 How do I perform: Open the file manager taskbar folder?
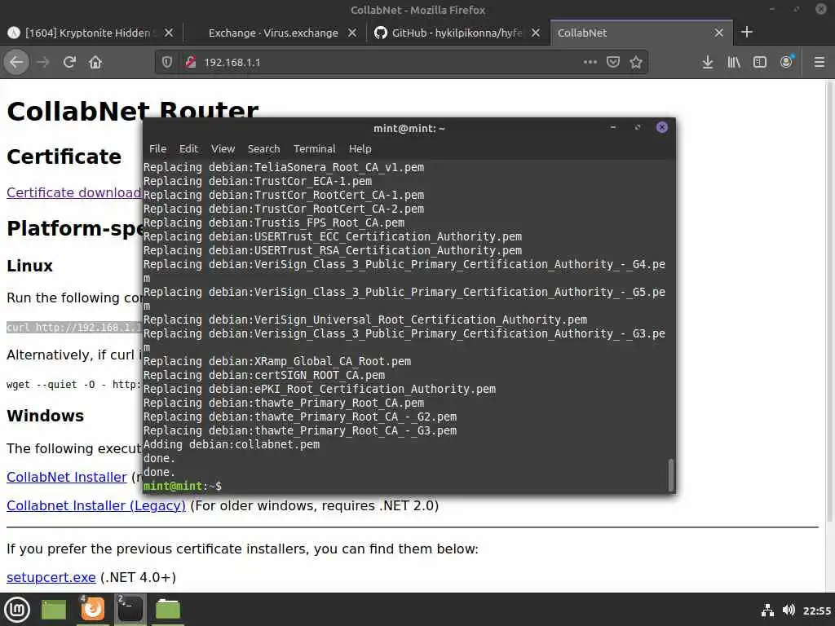168,610
